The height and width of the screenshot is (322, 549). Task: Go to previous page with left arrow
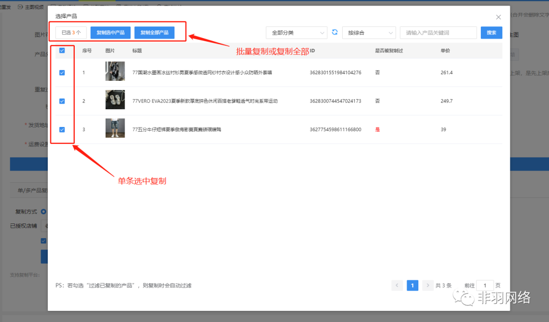397,285
